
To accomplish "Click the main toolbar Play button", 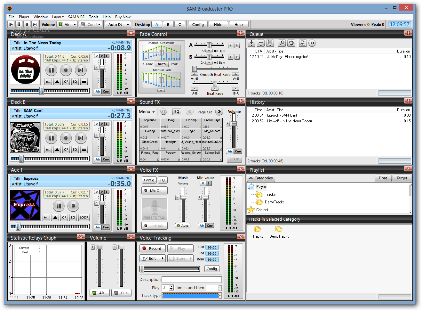I will 11,24.
